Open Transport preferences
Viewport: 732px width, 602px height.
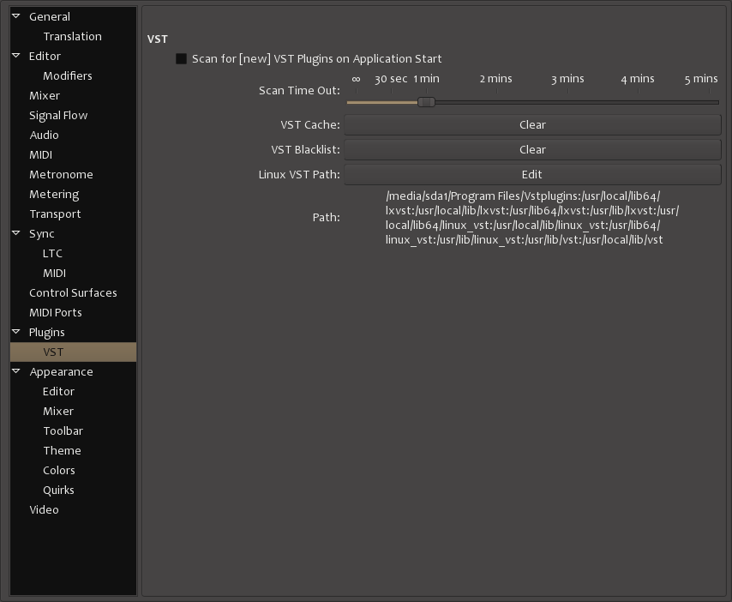point(55,214)
